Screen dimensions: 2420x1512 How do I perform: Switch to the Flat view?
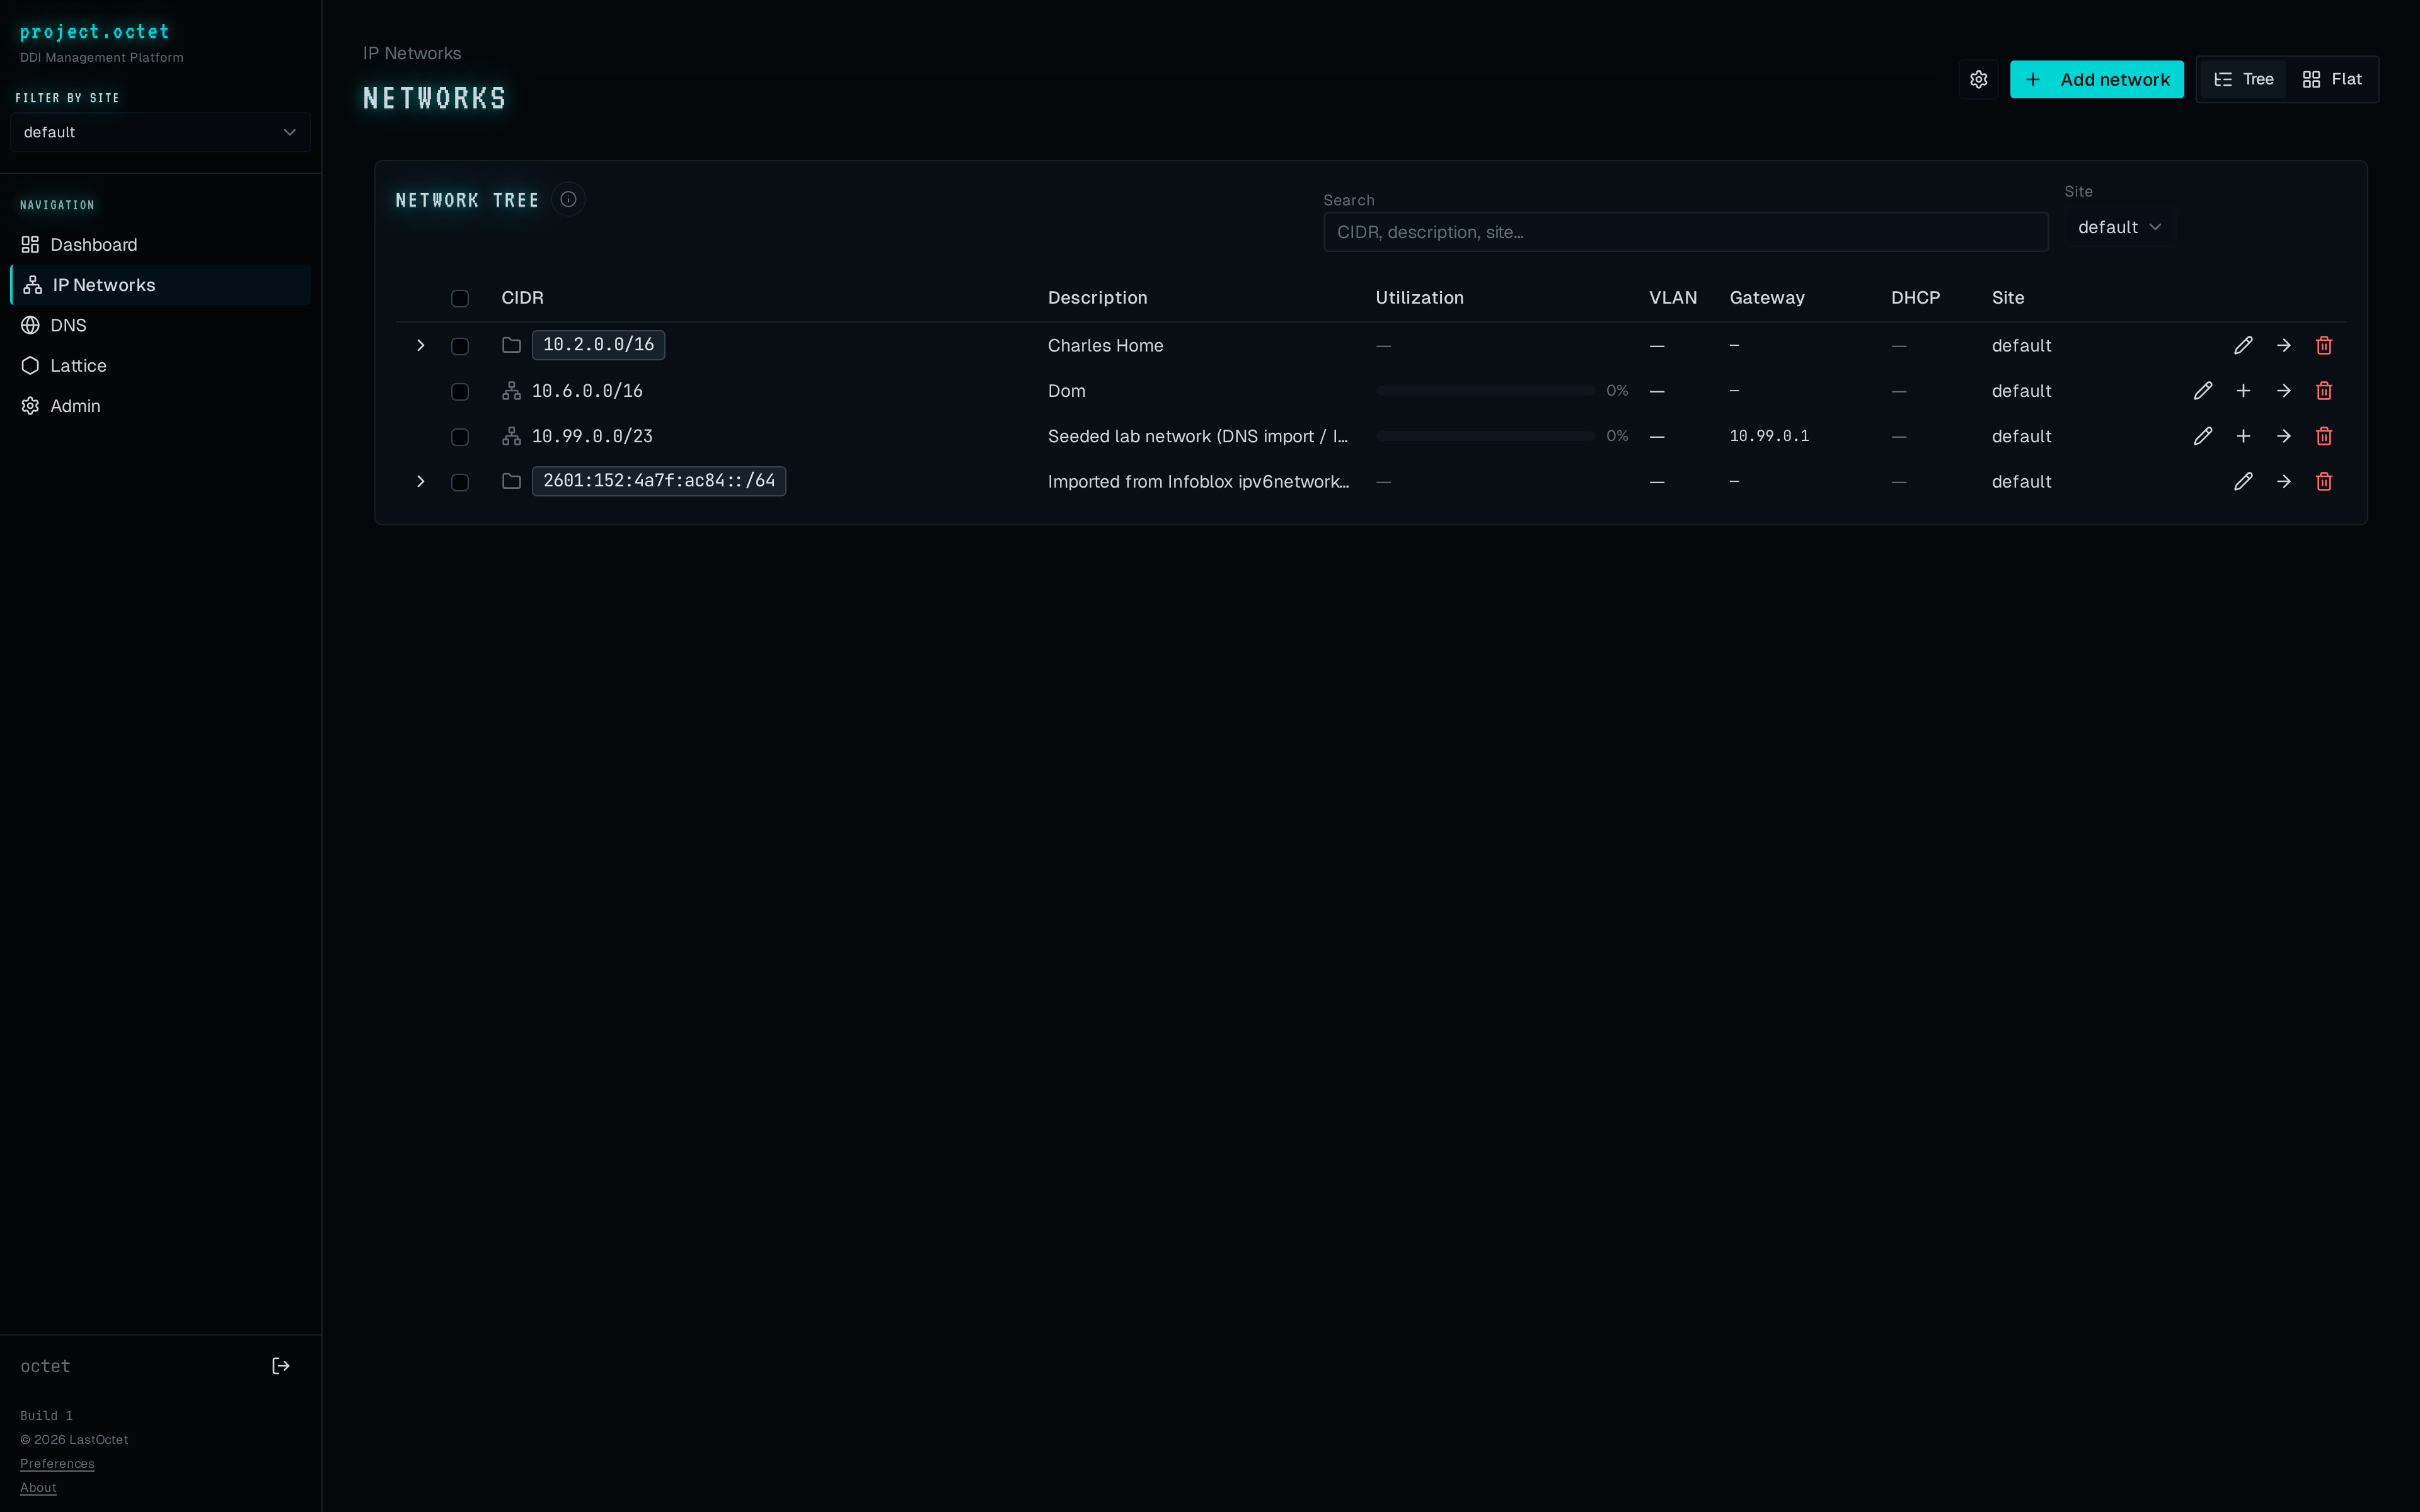[x=2332, y=79]
